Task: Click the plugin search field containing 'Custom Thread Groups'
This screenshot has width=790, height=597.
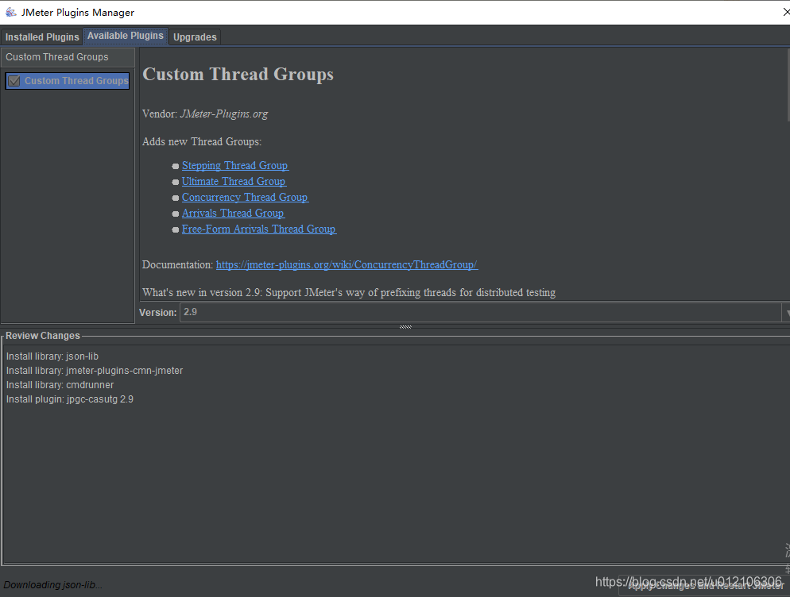Action: pyautogui.click(x=68, y=57)
